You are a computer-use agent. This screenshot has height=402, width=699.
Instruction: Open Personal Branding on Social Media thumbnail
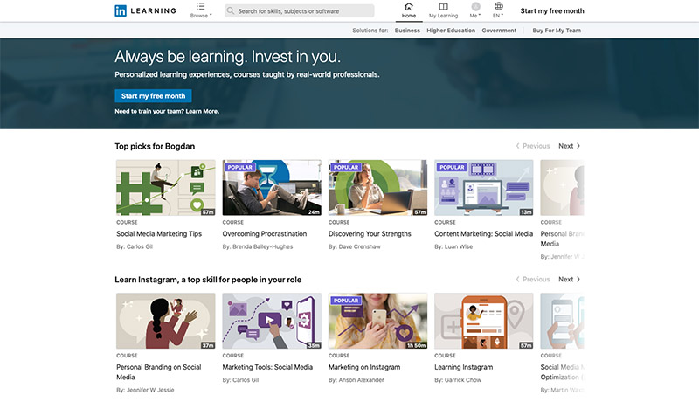click(x=166, y=321)
